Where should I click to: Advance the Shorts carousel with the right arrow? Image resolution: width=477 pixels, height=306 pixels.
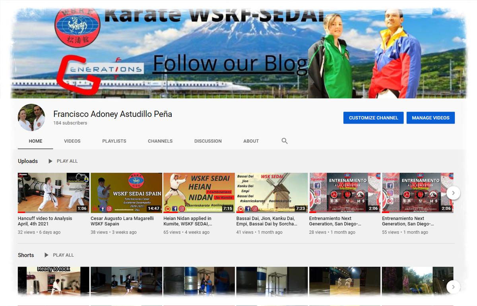click(453, 287)
